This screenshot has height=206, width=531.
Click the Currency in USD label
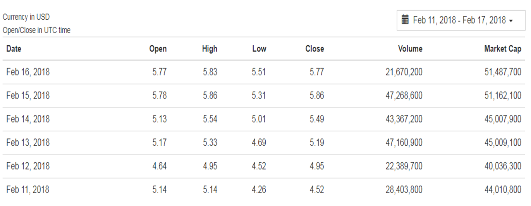click(26, 17)
